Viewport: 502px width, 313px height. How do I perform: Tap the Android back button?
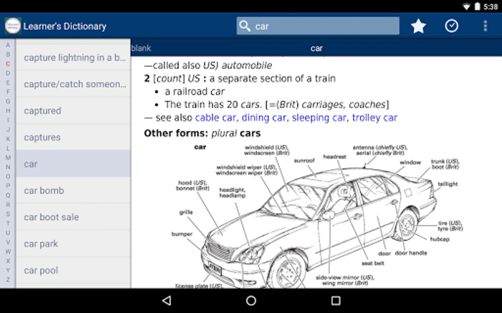point(167,300)
